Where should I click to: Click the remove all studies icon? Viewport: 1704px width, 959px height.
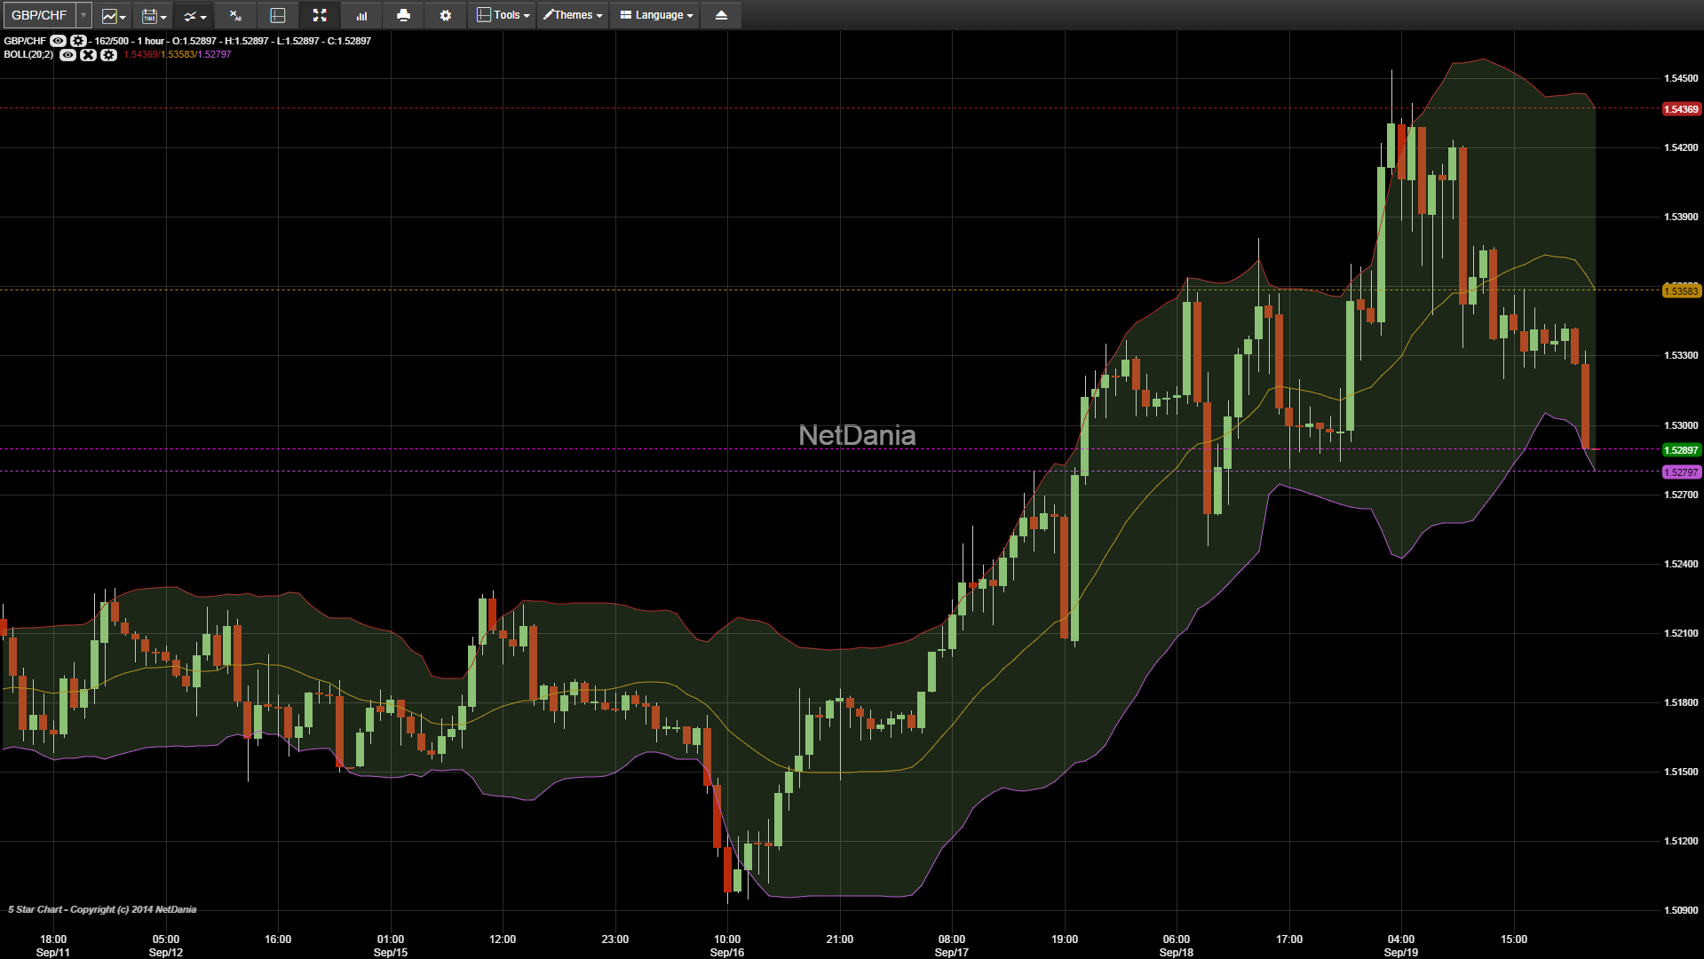point(235,15)
